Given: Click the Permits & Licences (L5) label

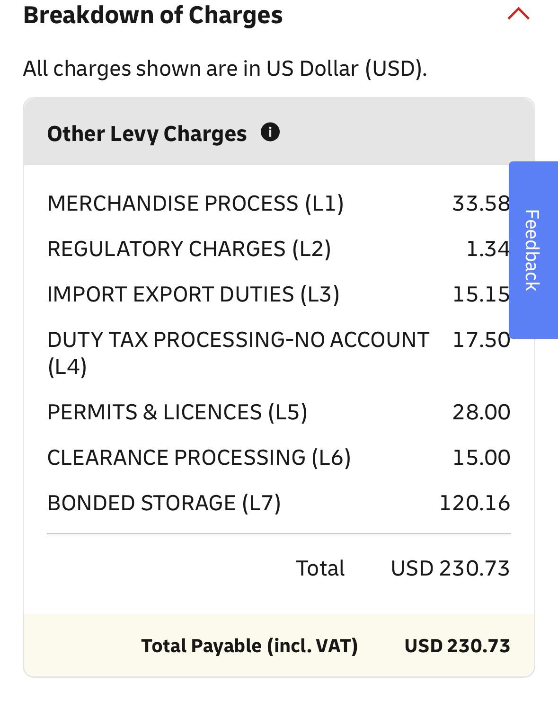Looking at the screenshot, I should coord(177,412).
